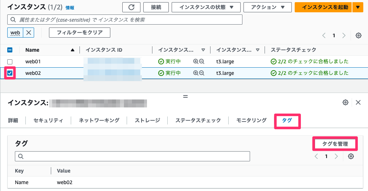
Task: Click the インスタンス ID column header
Action: pos(104,50)
